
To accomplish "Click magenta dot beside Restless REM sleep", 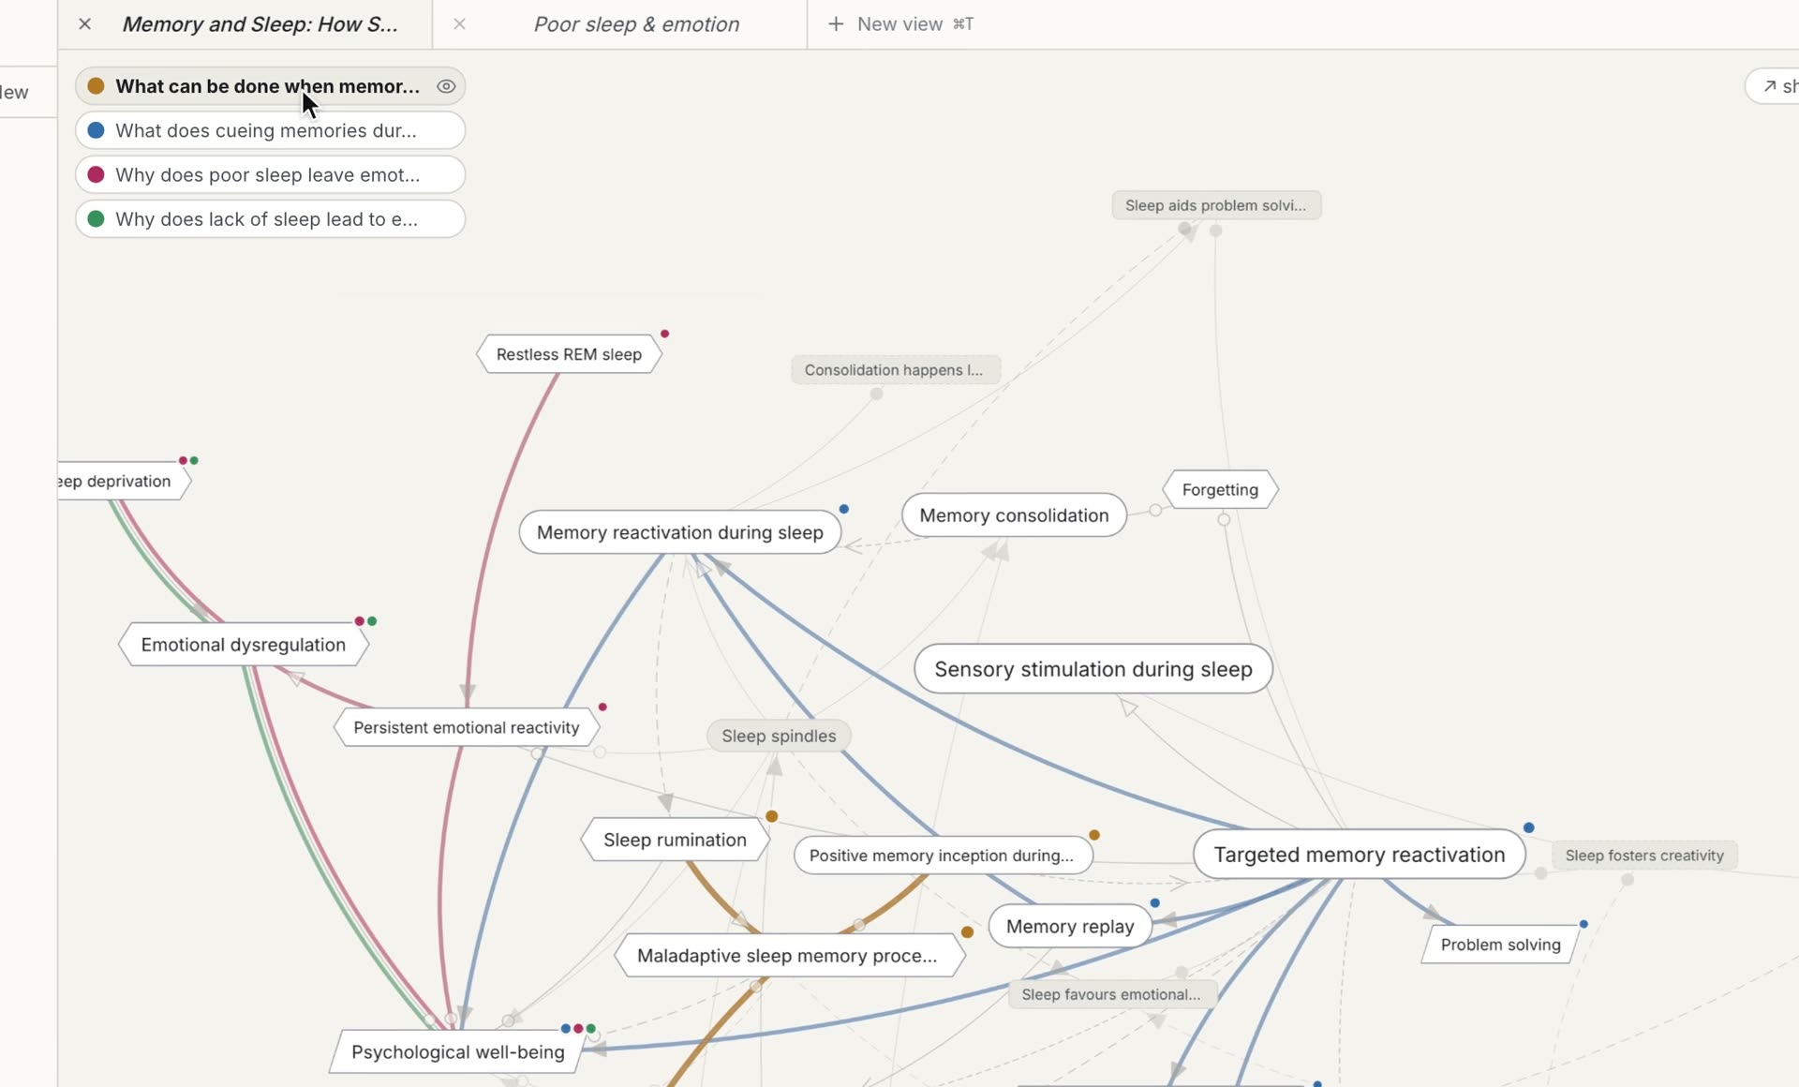I will [x=665, y=334].
